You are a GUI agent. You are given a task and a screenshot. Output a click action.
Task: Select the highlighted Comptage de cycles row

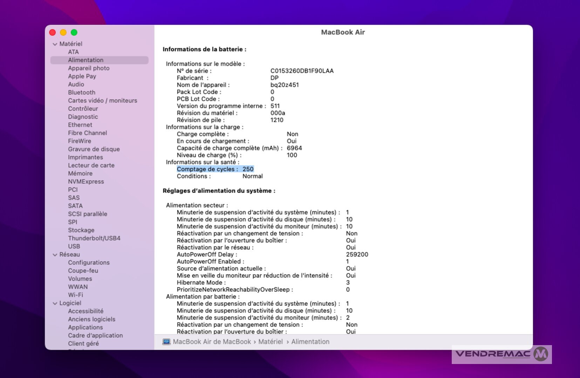point(215,169)
